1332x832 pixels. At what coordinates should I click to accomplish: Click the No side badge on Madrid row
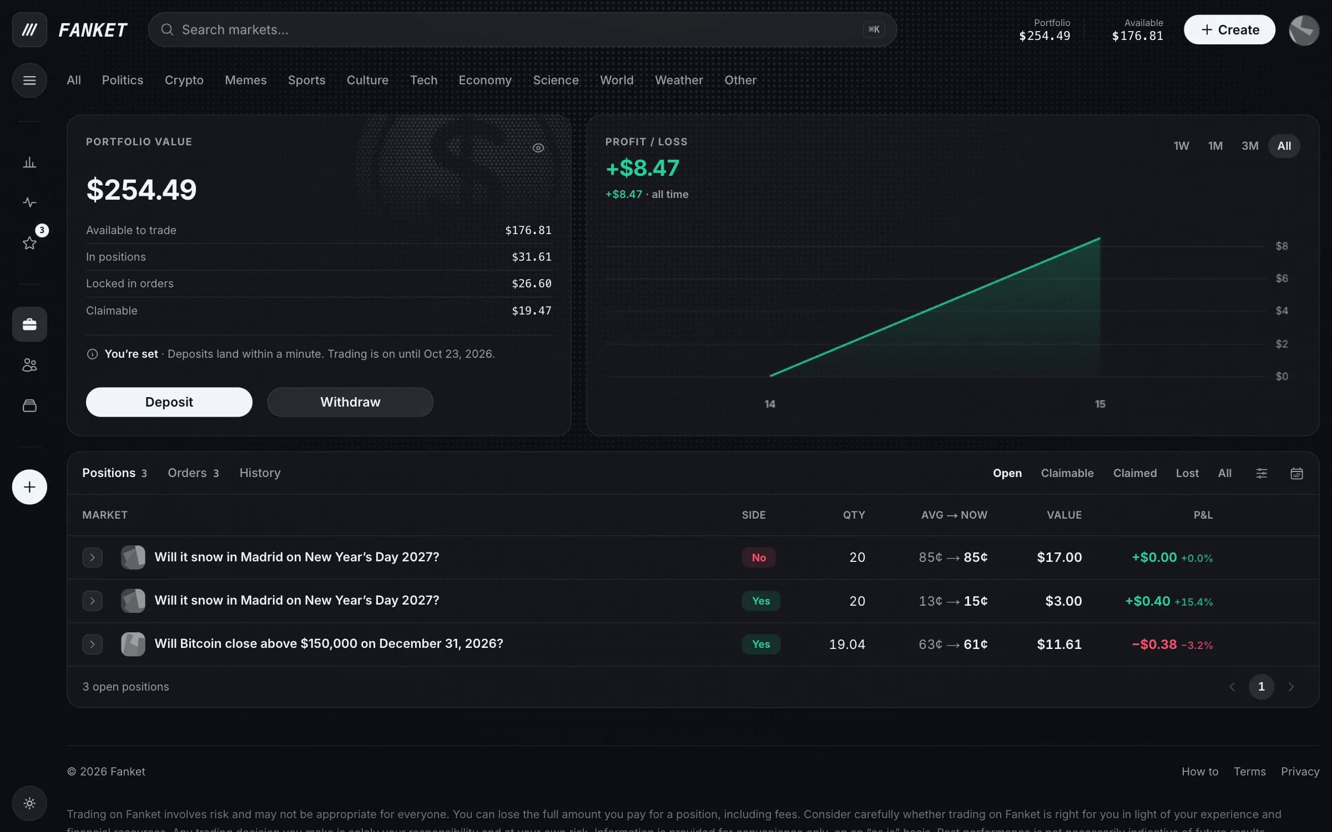tap(758, 557)
